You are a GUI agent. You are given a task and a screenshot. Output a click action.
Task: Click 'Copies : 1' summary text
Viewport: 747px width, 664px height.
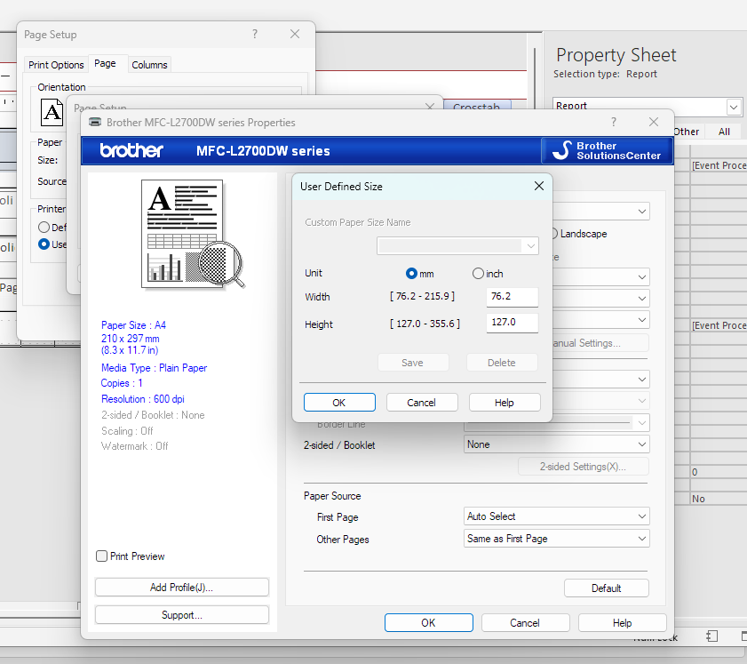(122, 383)
